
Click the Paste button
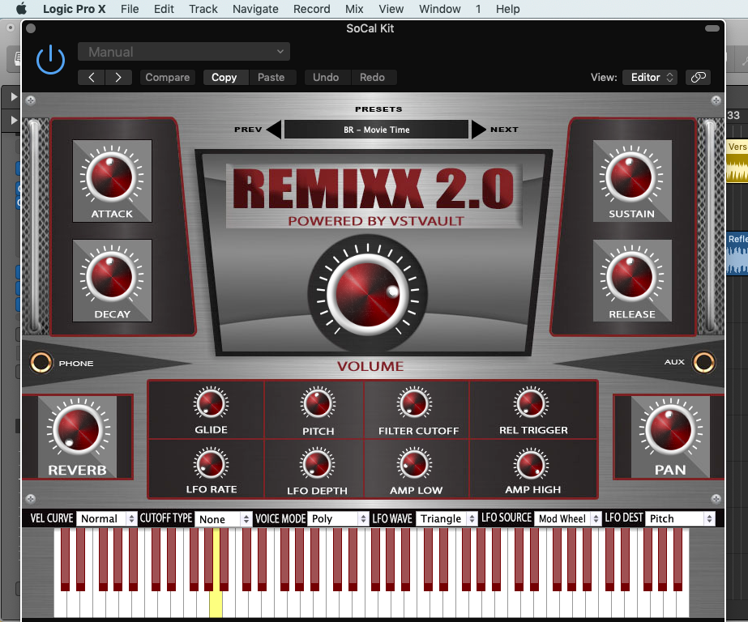pos(271,77)
